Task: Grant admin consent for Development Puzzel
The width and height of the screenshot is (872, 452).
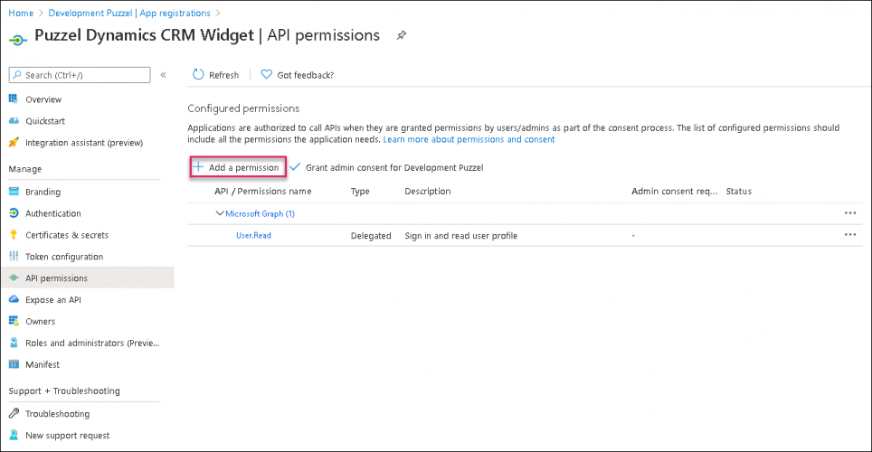Action: point(393,167)
